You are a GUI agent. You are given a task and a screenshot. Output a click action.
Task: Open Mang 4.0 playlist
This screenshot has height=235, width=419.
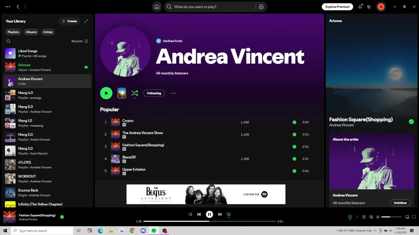pos(47,95)
